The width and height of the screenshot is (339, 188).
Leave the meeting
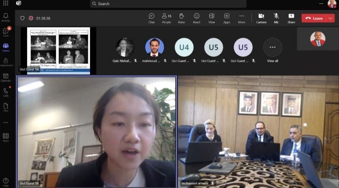point(314,18)
